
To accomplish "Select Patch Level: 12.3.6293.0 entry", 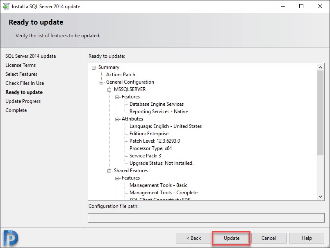I will point(155,141).
